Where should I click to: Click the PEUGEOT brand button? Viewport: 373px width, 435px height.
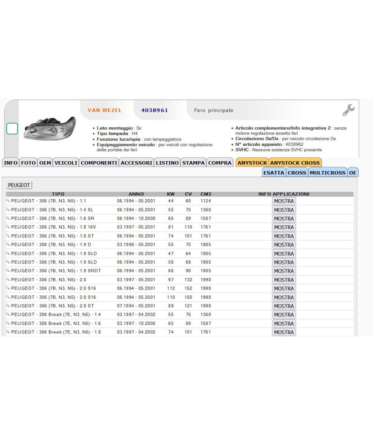(x=19, y=185)
